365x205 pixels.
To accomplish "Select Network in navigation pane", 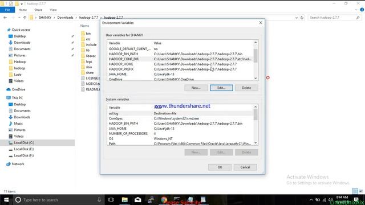I will (18, 164).
